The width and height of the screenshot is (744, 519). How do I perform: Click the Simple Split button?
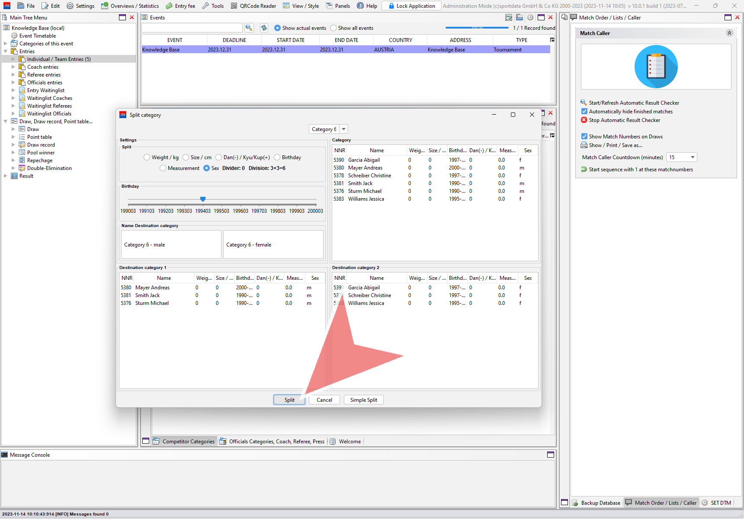(363, 400)
